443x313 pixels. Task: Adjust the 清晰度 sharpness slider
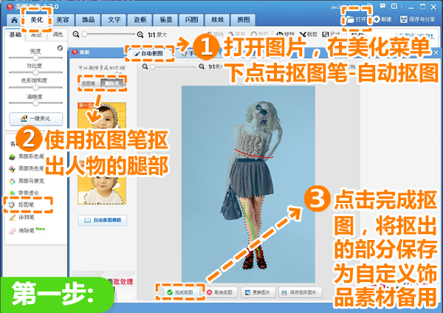coord(35,103)
